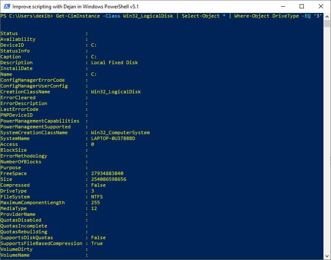Click the SystemName value LAPTOP-0U37BBBD
The image size is (331, 260).
[113, 138]
